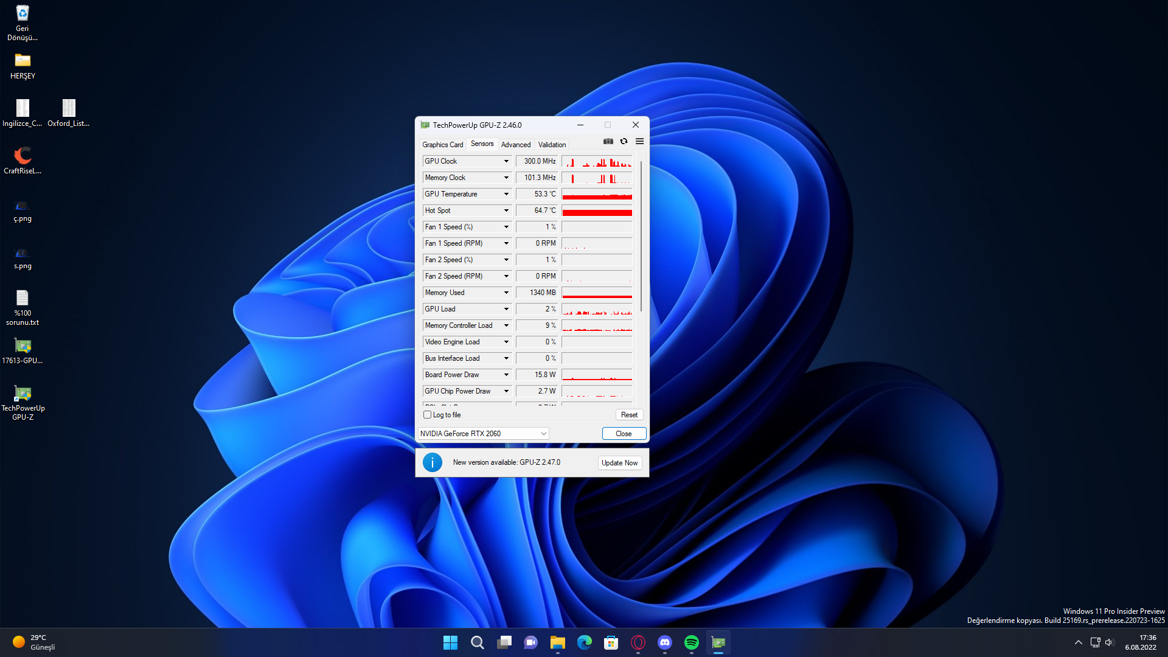Open Spotify from the taskbar

(692, 642)
